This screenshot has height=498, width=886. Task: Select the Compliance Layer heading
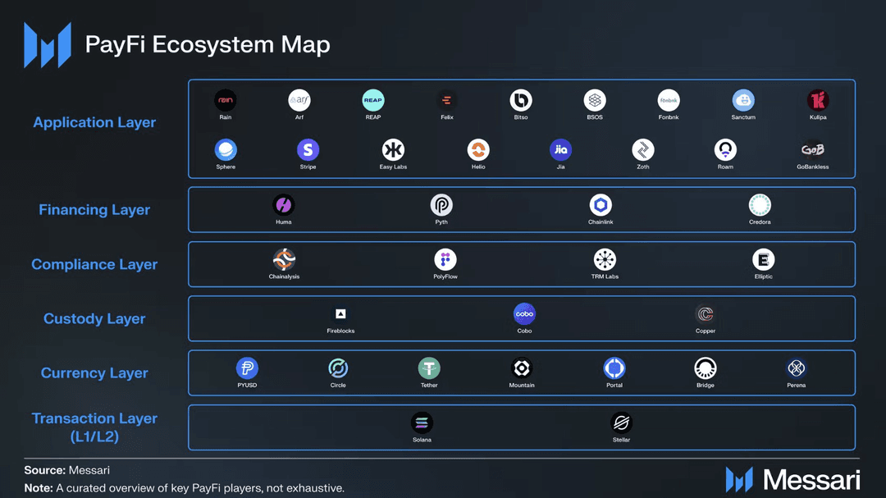pyautogui.click(x=94, y=264)
